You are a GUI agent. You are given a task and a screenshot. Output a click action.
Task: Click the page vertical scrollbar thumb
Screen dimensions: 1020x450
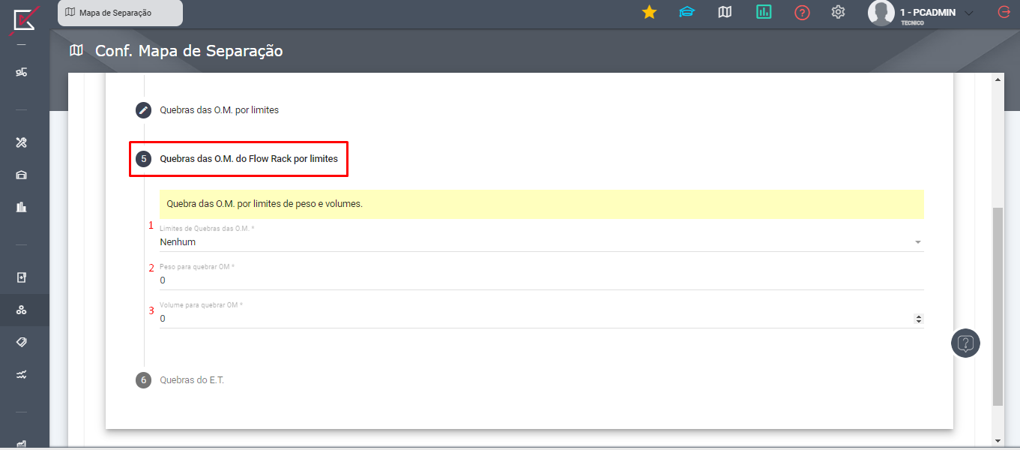click(998, 307)
